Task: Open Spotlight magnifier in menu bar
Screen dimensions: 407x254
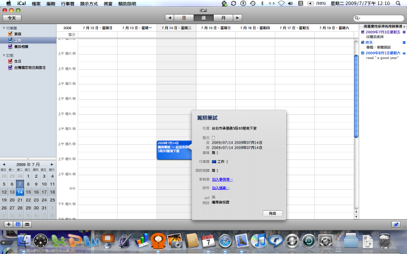Action: tap(398, 3)
